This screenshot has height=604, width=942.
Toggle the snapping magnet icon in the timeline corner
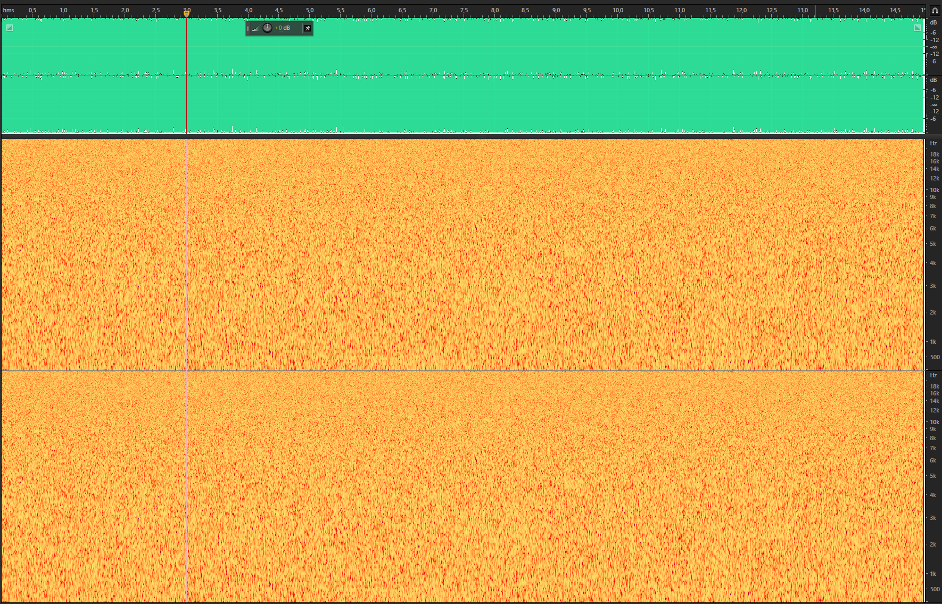[x=935, y=10]
